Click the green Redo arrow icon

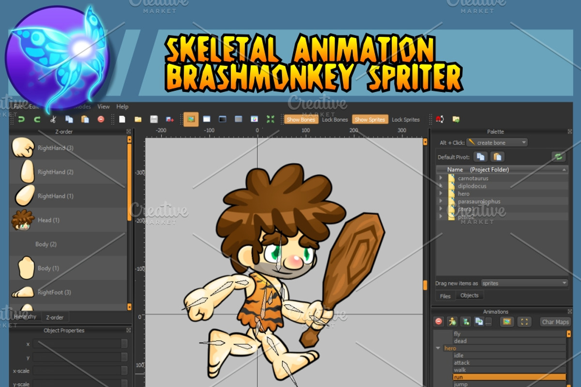tap(37, 119)
